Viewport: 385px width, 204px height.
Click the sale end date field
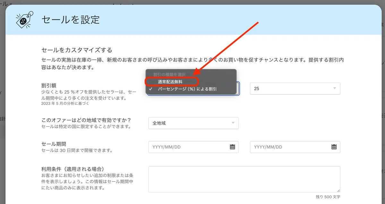(295, 147)
